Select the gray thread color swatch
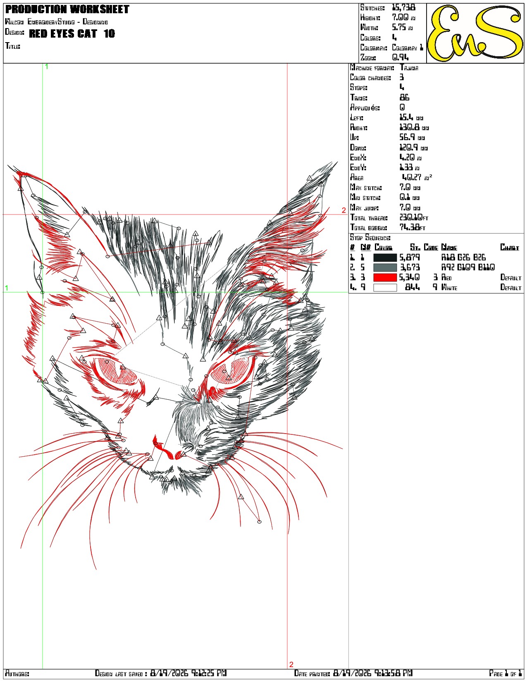 tap(385, 267)
